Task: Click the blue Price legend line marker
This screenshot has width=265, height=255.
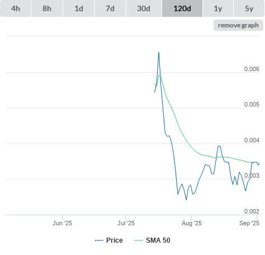Action: pyautogui.click(x=99, y=240)
